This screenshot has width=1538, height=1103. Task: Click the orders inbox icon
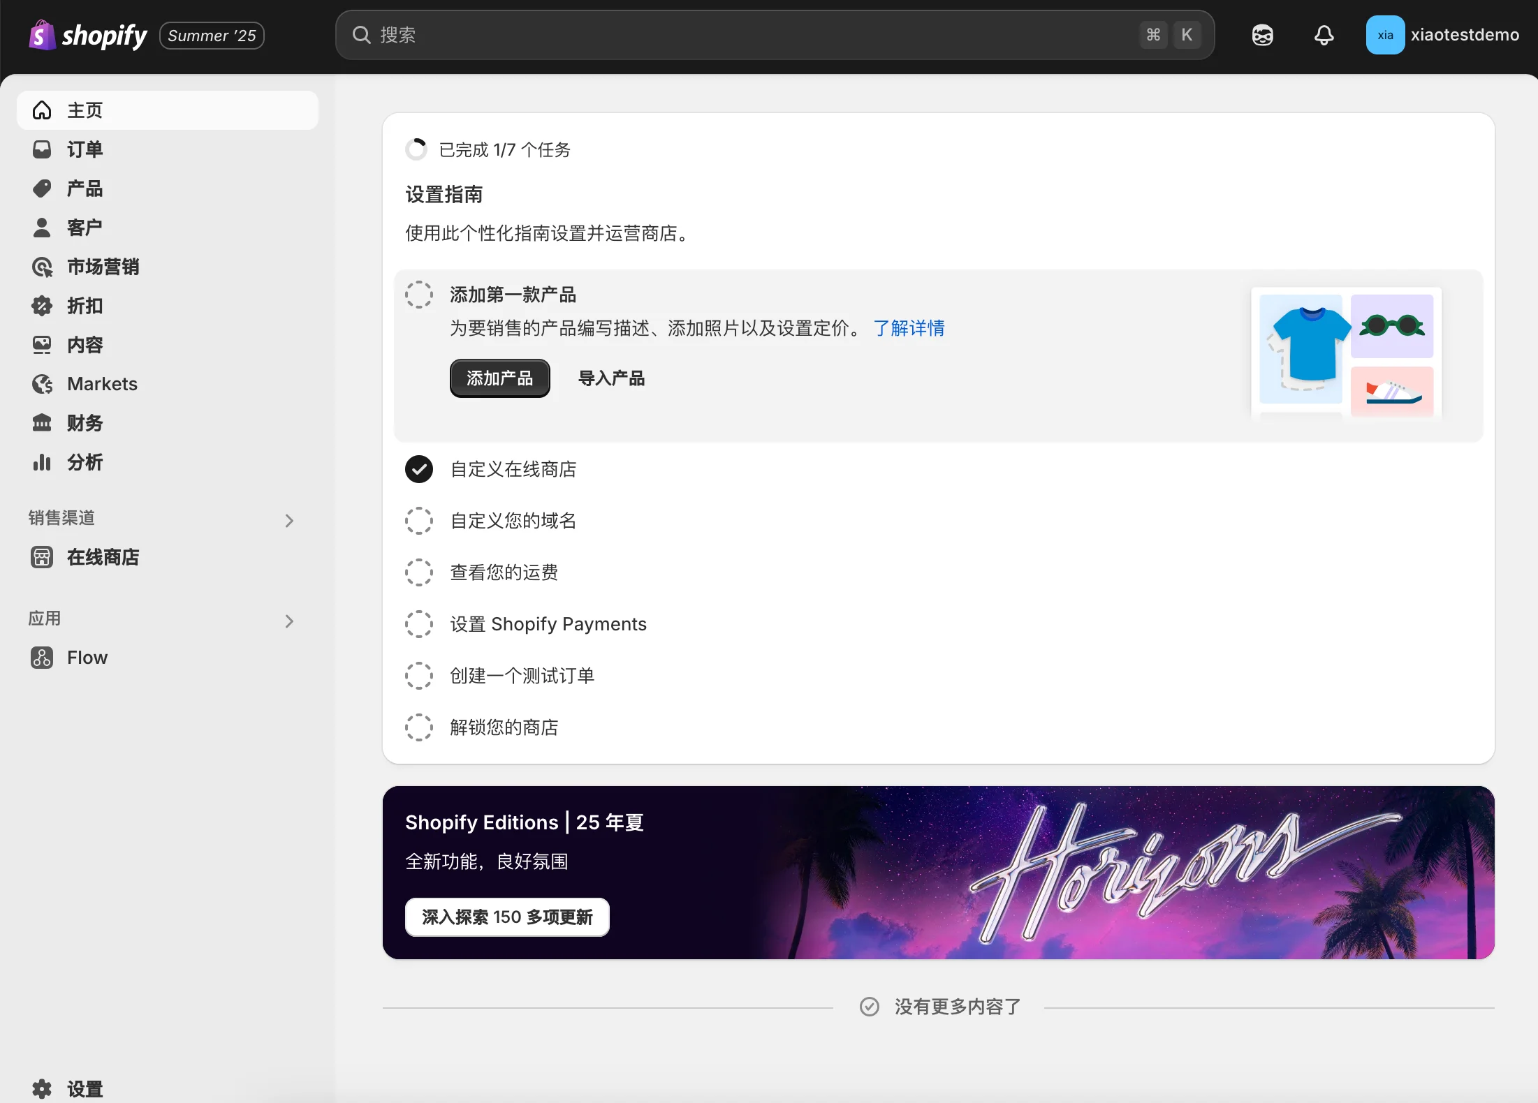[x=42, y=149]
